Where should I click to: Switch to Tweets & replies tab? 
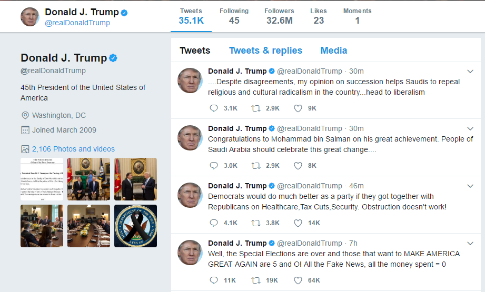[265, 51]
